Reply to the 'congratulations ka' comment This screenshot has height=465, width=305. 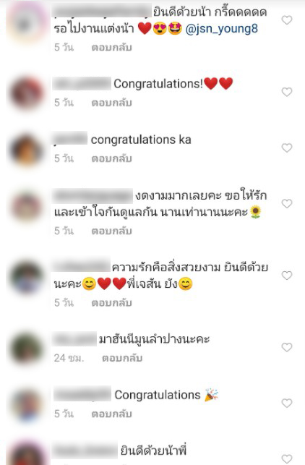pos(111,158)
